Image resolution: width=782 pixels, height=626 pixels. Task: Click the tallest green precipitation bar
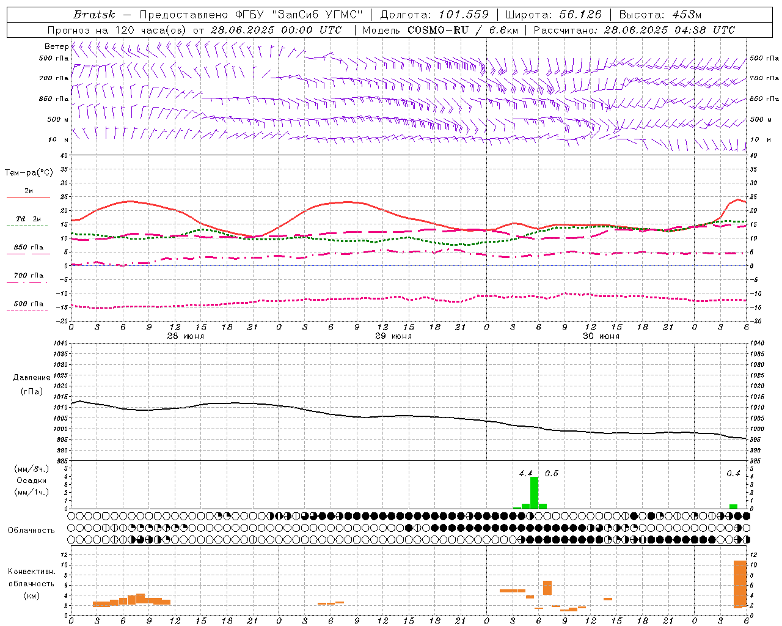click(535, 492)
